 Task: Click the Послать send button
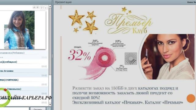pos(38,109)
